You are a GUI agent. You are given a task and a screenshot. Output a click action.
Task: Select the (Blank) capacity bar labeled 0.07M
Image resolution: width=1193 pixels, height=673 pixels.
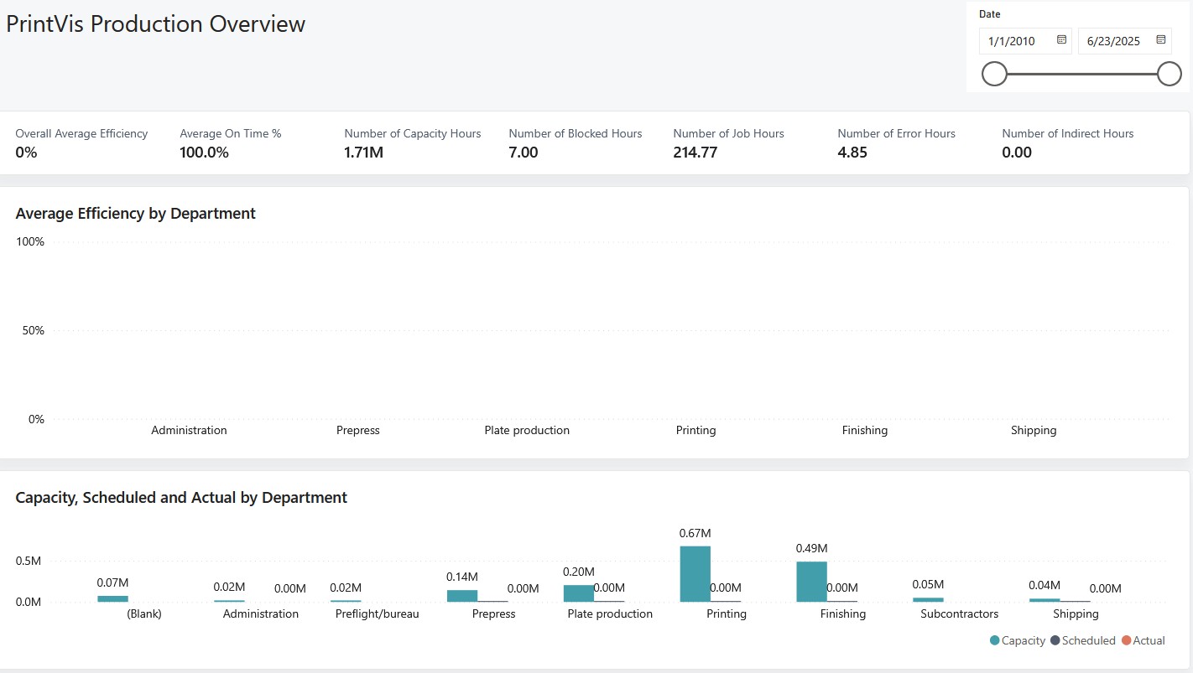coord(112,598)
